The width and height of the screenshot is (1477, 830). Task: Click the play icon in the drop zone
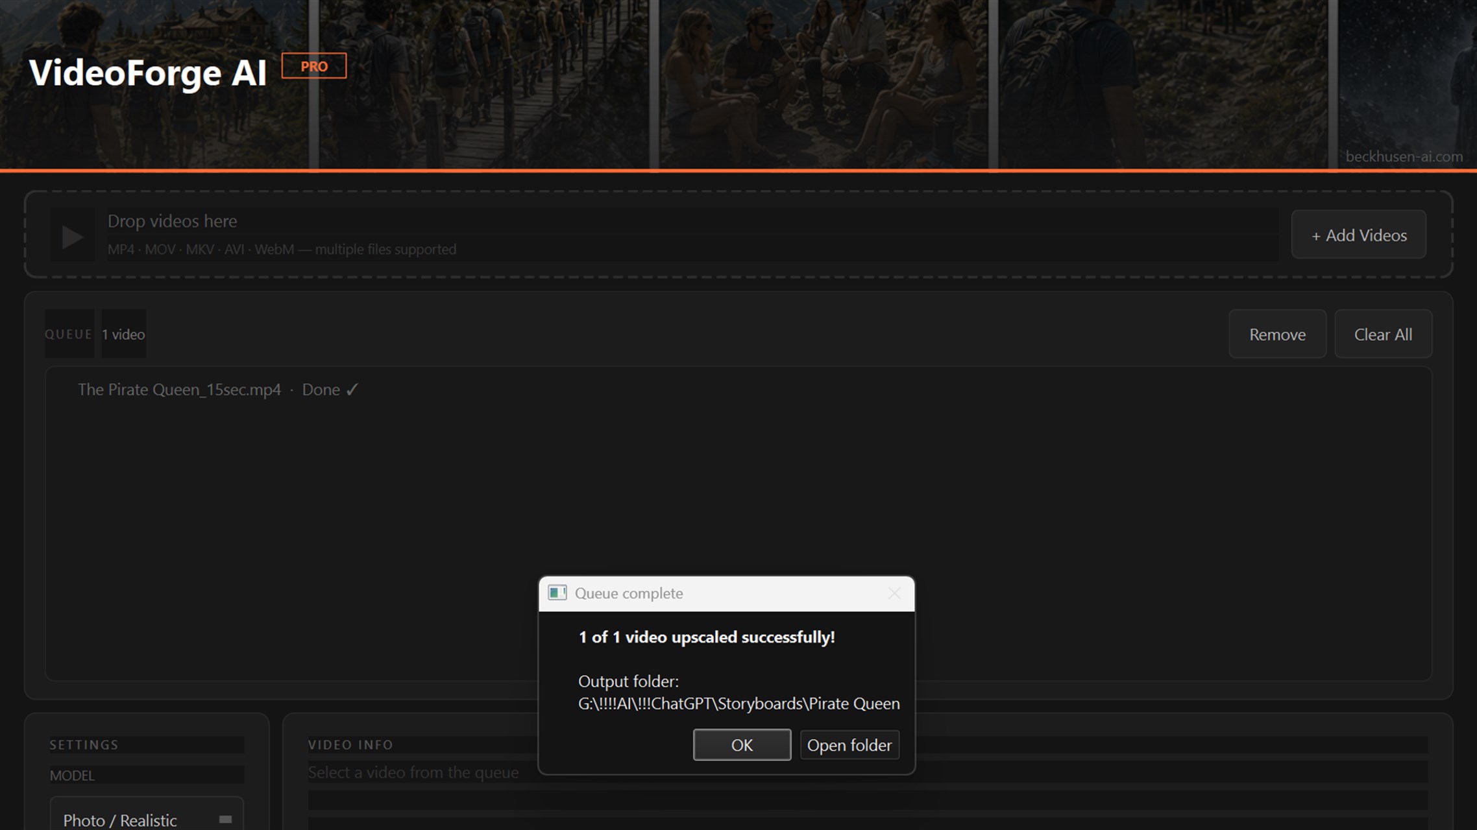click(x=72, y=237)
